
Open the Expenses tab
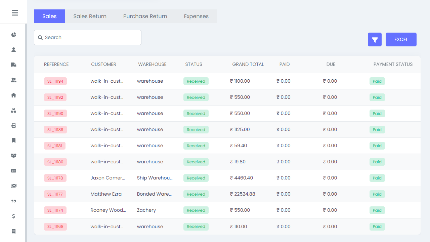pos(196,16)
